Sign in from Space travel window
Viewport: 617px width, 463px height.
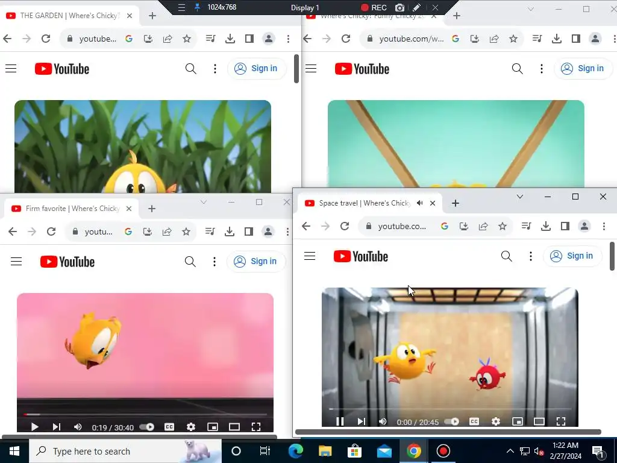pos(572,256)
